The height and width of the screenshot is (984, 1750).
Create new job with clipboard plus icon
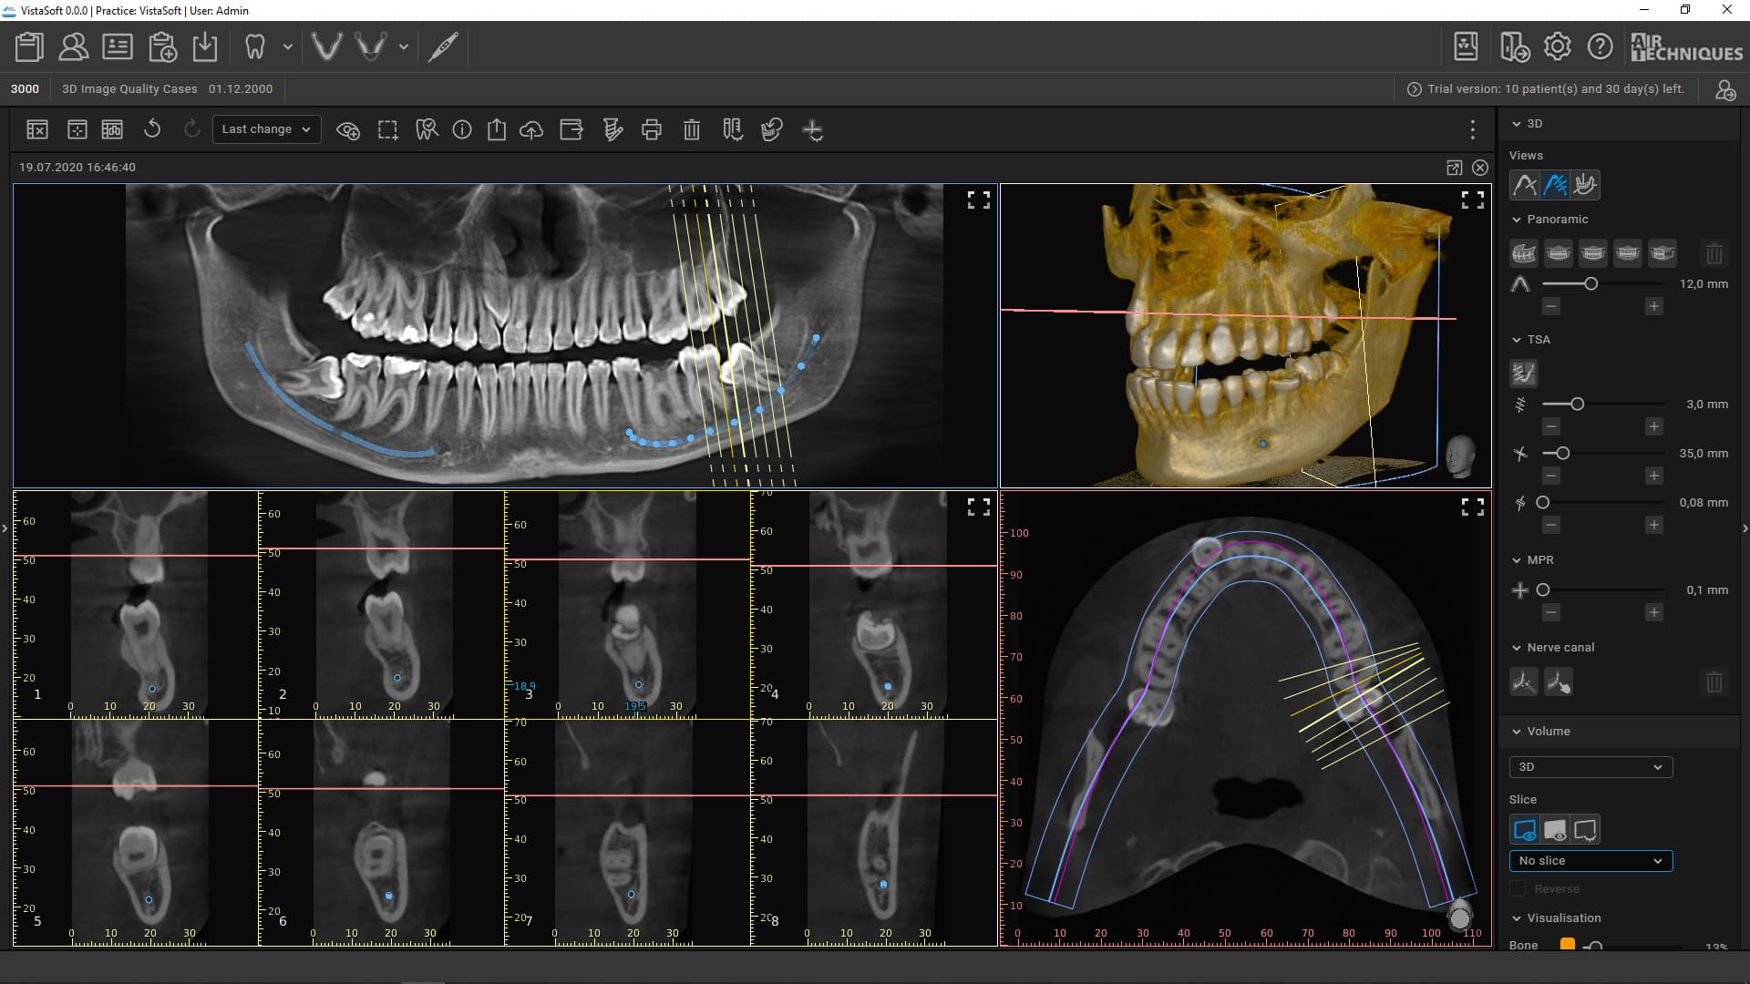[162, 46]
